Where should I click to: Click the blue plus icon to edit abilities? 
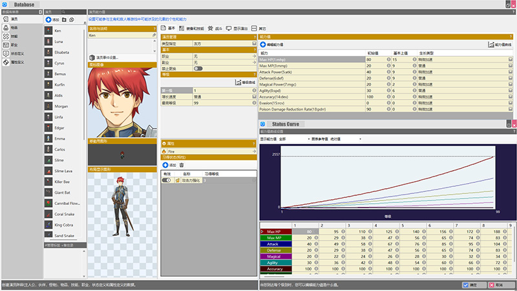click(263, 45)
